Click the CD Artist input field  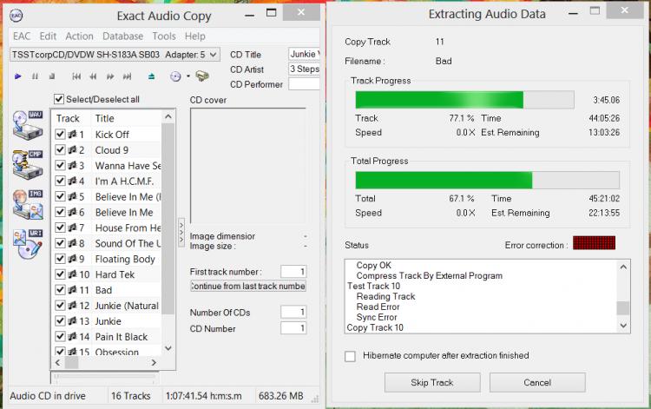point(304,69)
